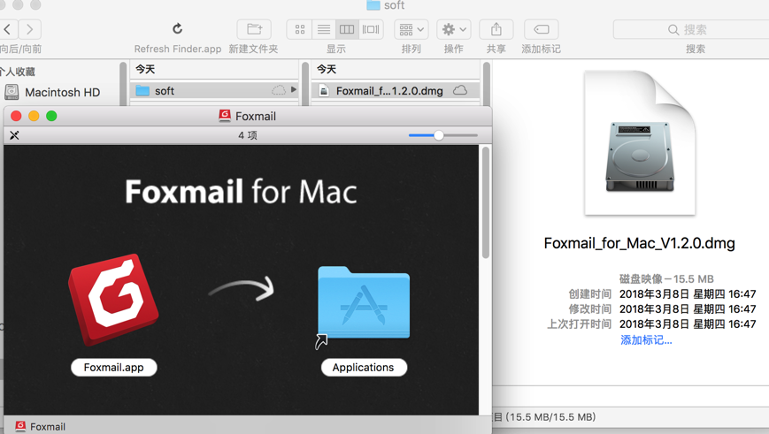Select the Foxmail.app red icon
The image size is (769, 434).
click(114, 300)
